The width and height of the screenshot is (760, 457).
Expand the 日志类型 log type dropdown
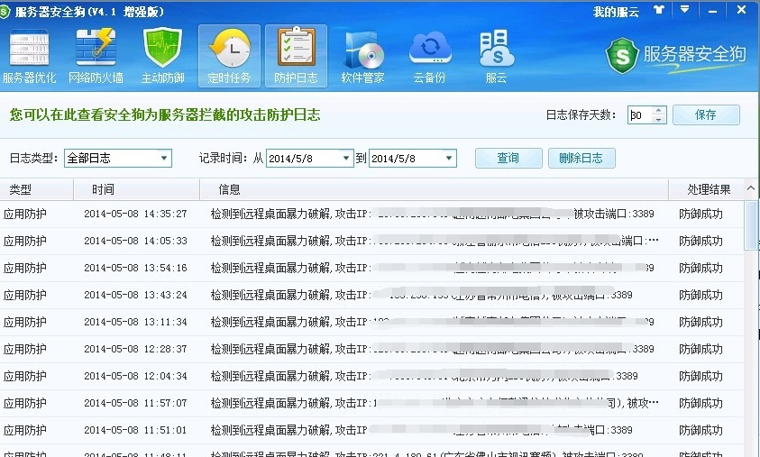163,159
